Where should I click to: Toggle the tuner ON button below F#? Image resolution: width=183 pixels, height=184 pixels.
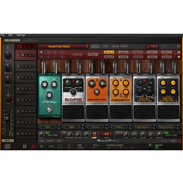[x=94, y=137]
